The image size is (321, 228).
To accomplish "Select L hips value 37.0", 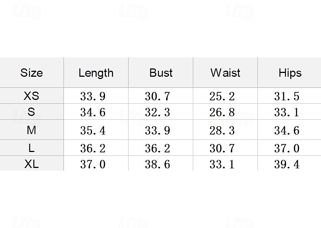I will point(287,148).
